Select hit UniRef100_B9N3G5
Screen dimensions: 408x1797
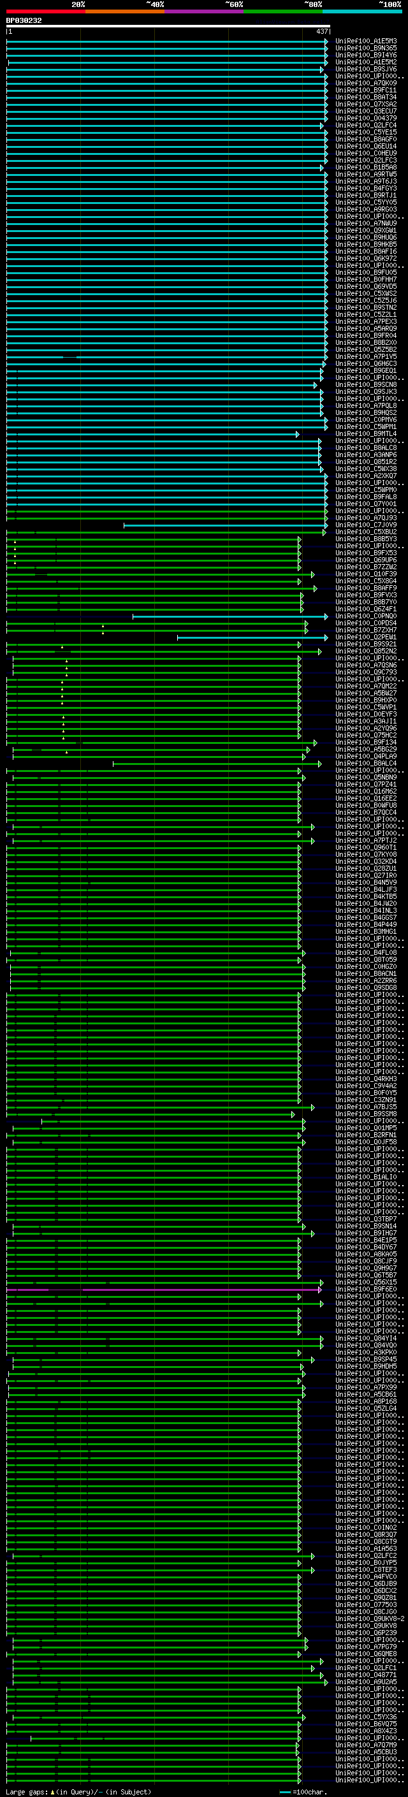[x=366, y=48]
